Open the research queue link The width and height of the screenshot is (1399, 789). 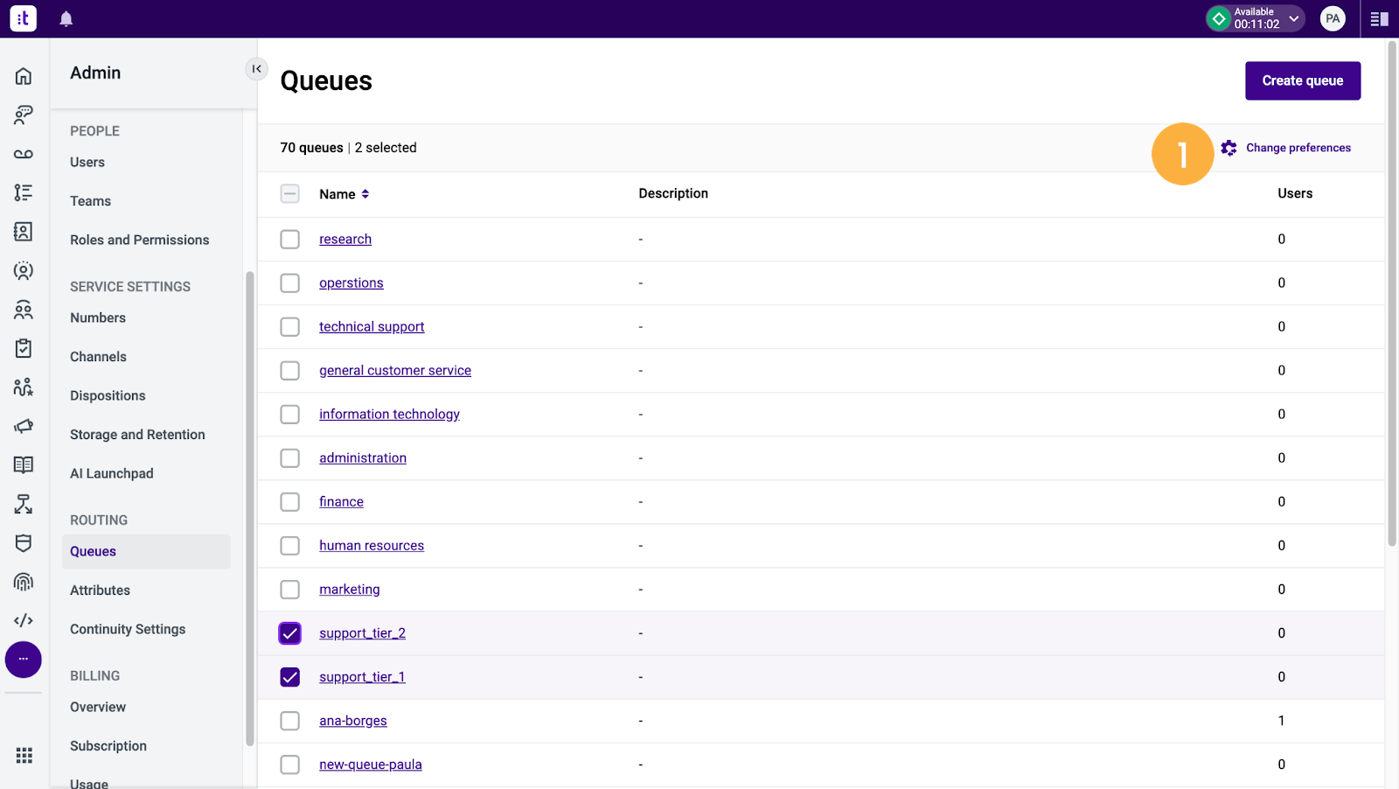(x=345, y=240)
